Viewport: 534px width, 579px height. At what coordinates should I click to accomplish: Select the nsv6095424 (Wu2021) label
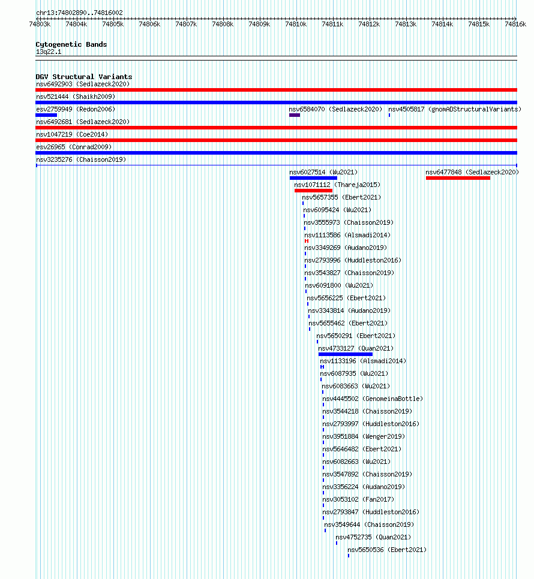point(337,210)
